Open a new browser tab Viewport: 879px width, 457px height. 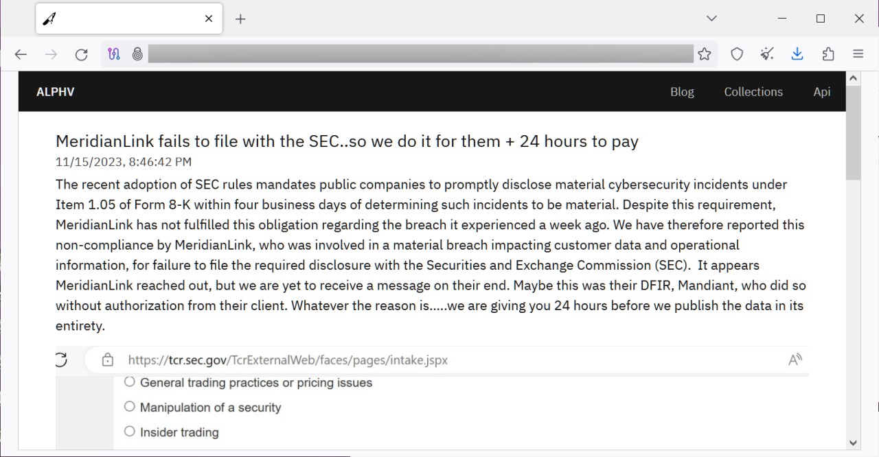coord(240,19)
